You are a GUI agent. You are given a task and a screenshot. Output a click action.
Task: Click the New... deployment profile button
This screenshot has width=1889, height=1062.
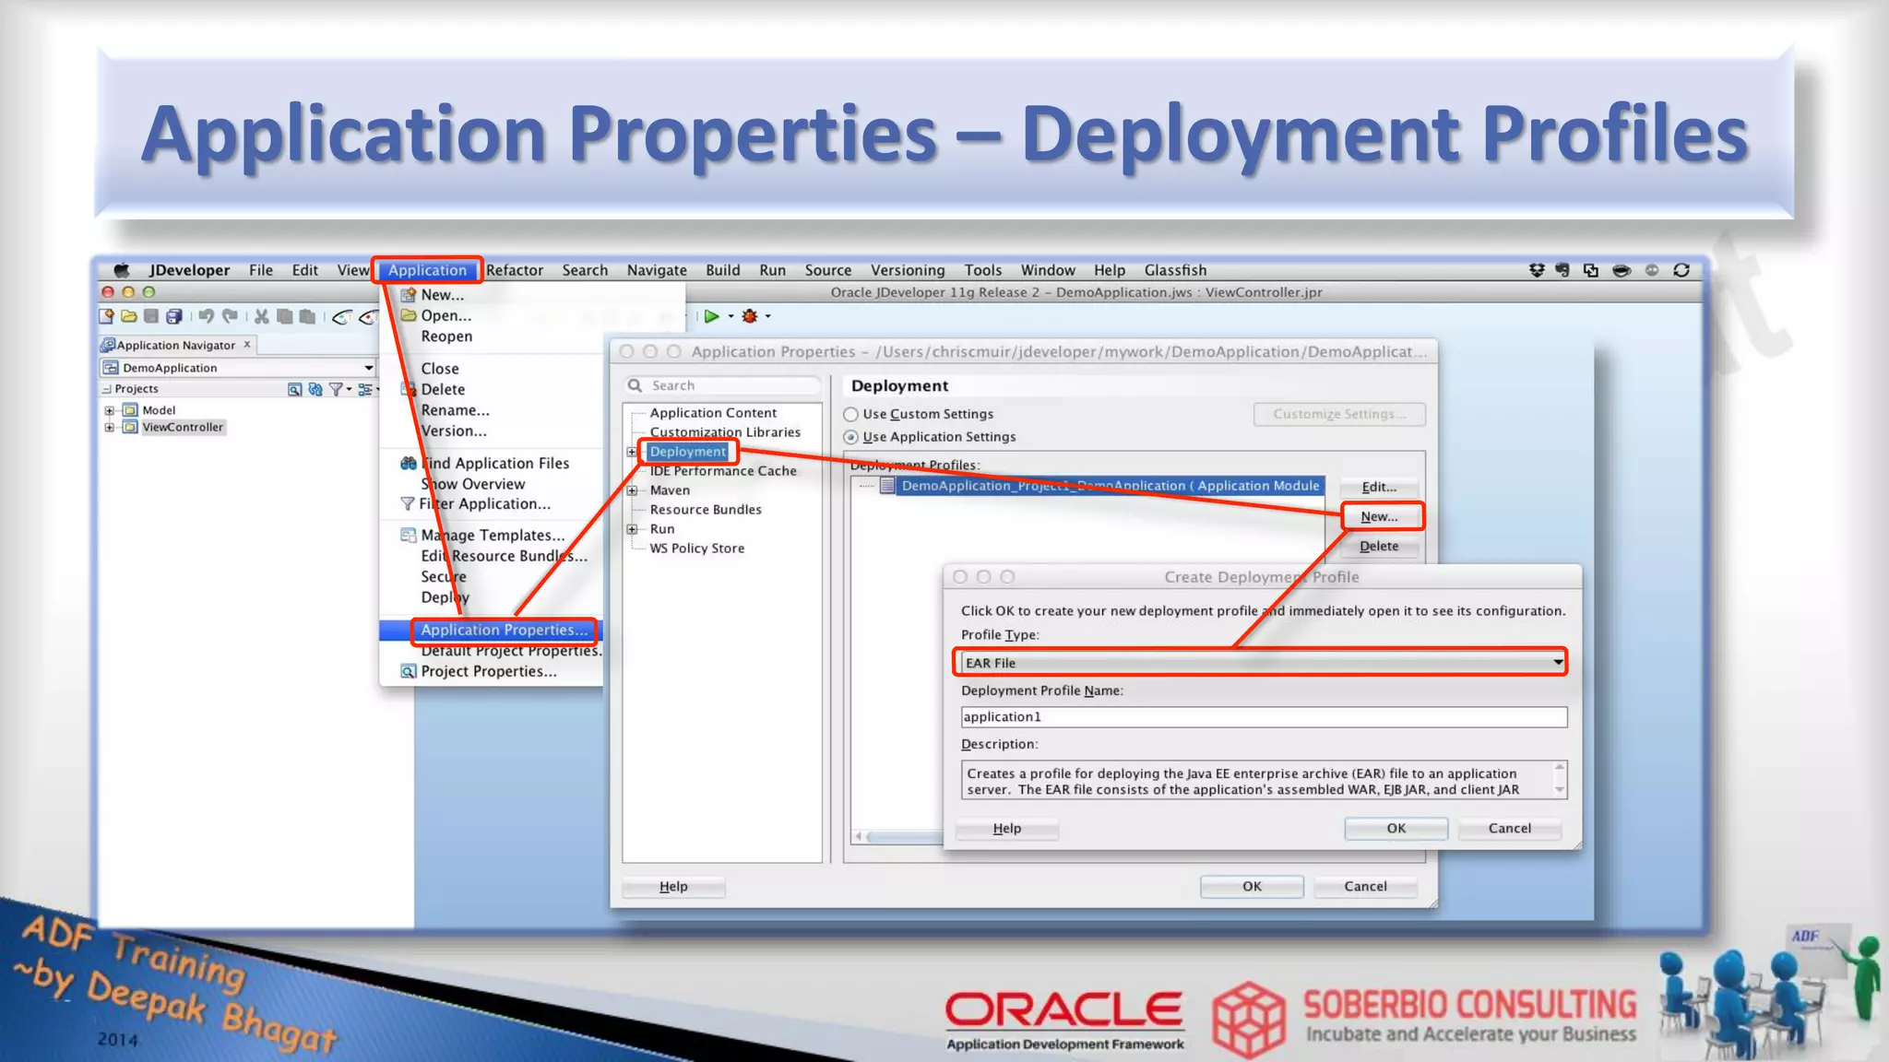click(x=1379, y=516)
